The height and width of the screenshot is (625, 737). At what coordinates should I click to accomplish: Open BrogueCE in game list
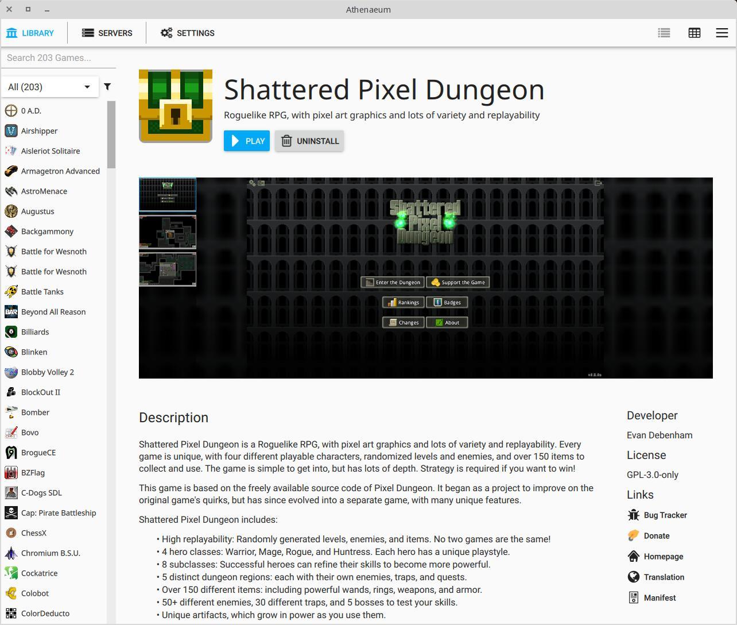pos(53,452)
